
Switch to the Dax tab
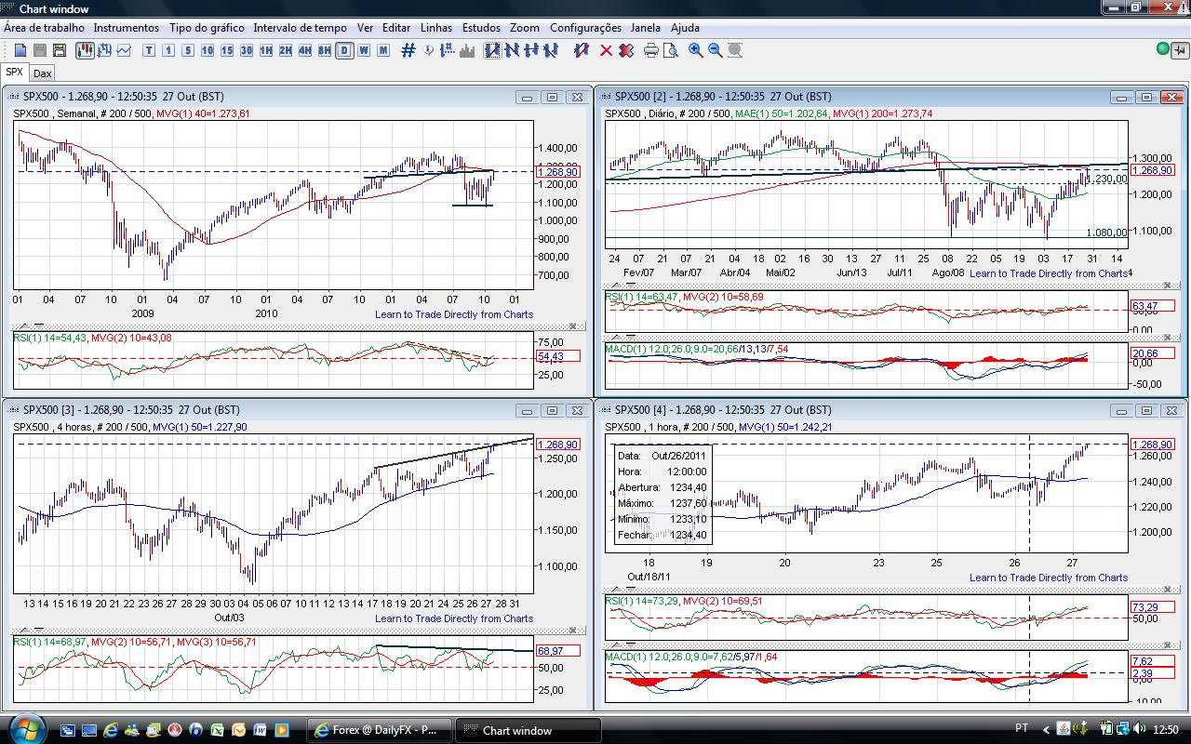click(x=42, y=73)
